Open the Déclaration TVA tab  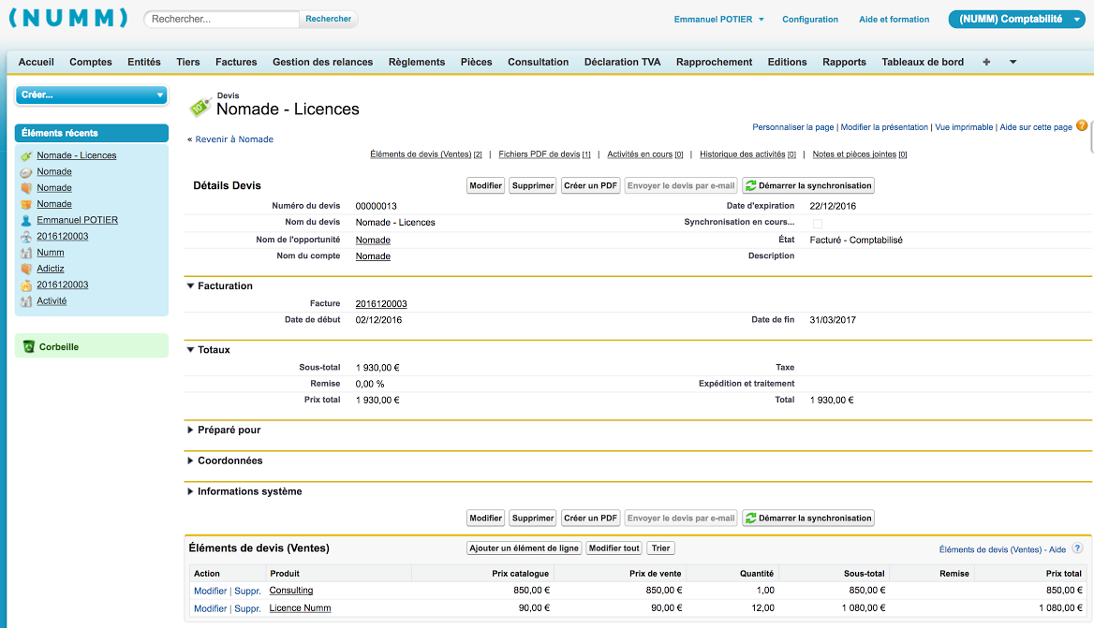tap(622, 62)
